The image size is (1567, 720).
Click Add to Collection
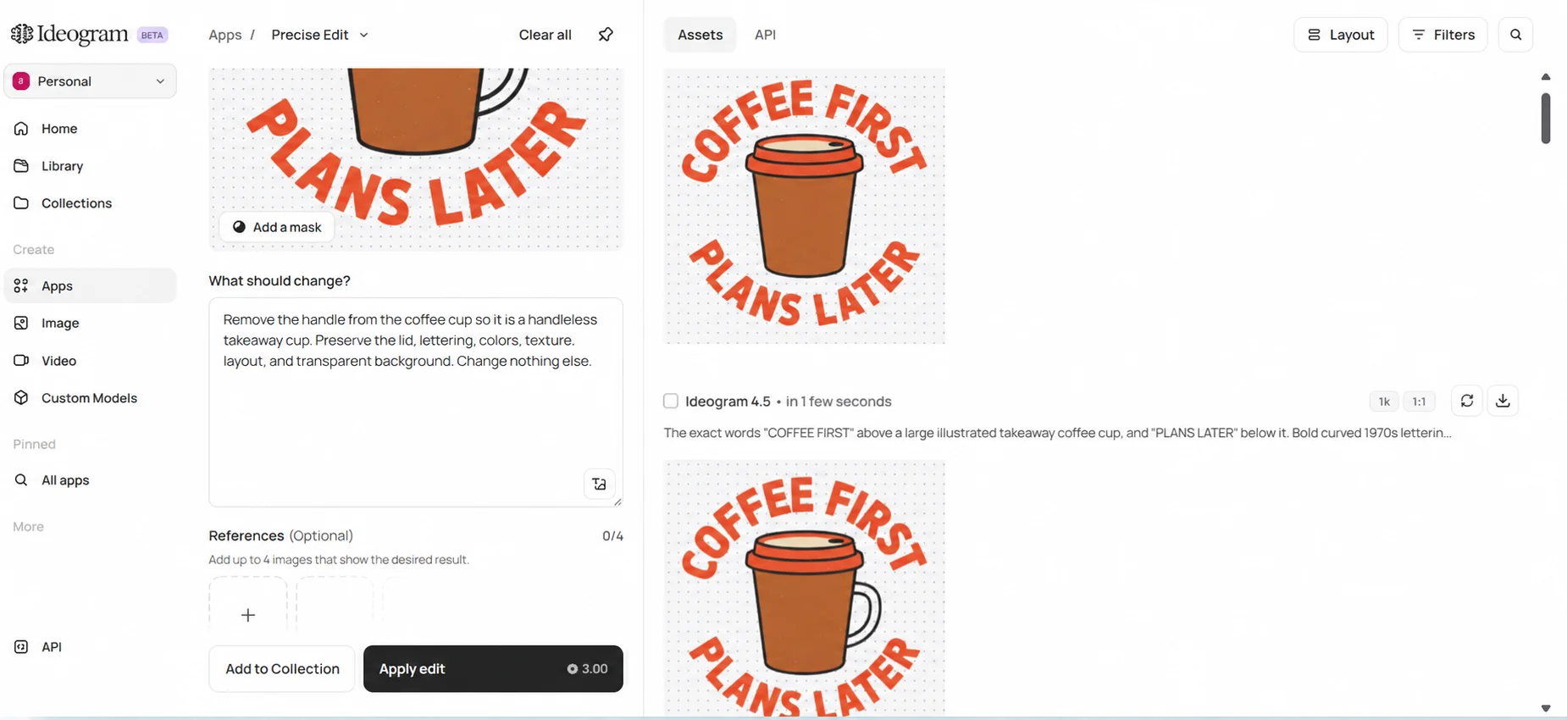282,669
